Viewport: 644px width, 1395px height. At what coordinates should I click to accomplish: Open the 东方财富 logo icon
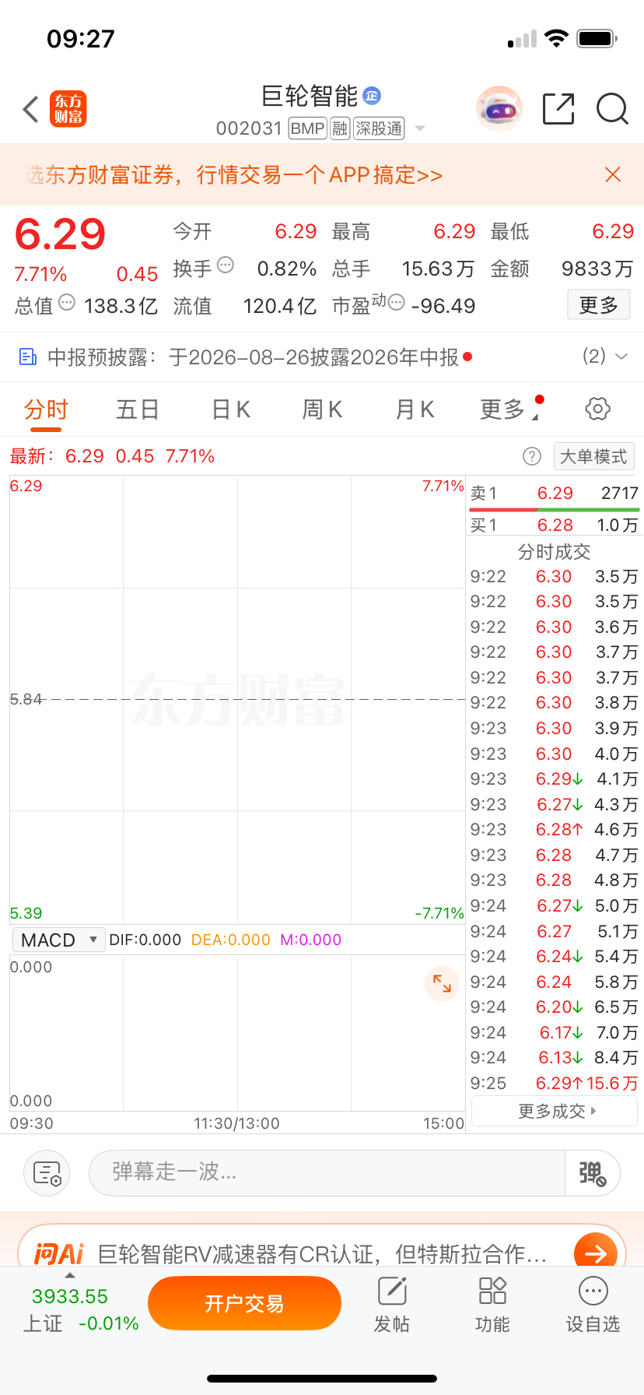tap(68, 109)
